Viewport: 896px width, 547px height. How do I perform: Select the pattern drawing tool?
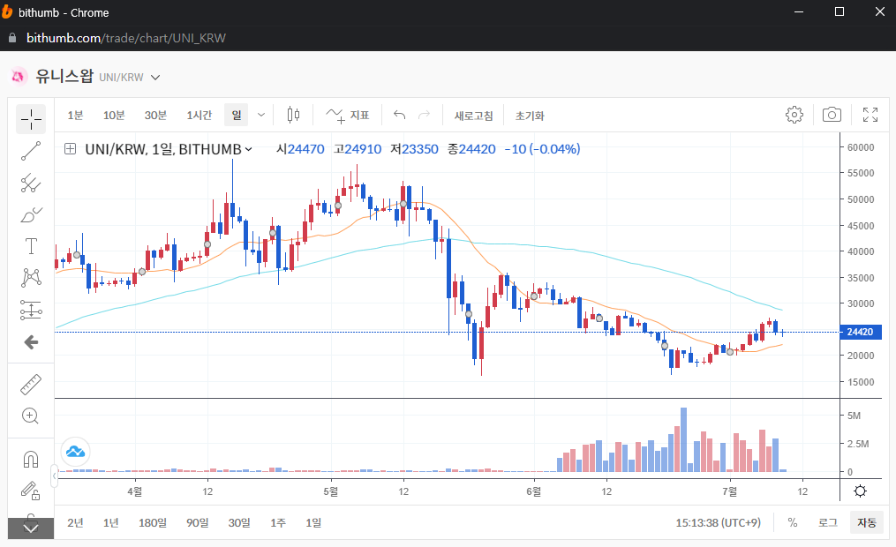pyautogui.click(x=31, y=278)
